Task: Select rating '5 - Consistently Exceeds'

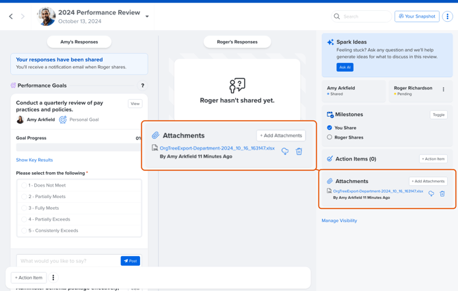Action: 24,231
